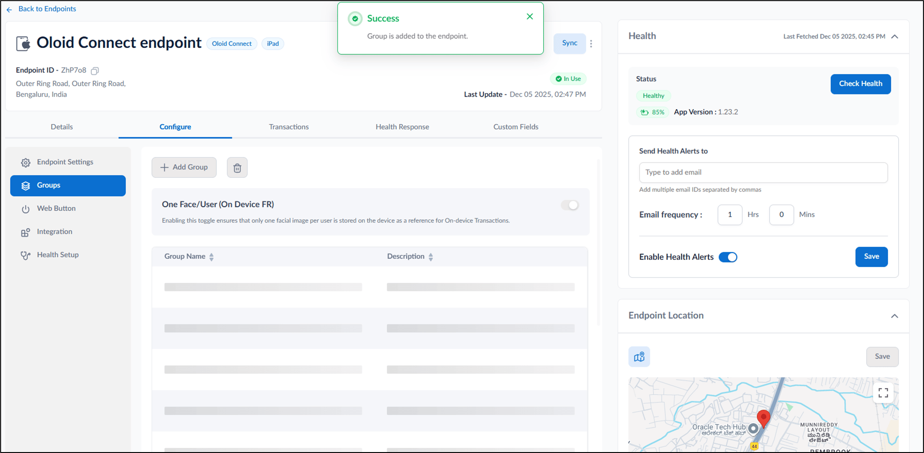The width and height of the screenshot is (924, 453).
Task: Open the Health Response tab
Action: (403, 127)
